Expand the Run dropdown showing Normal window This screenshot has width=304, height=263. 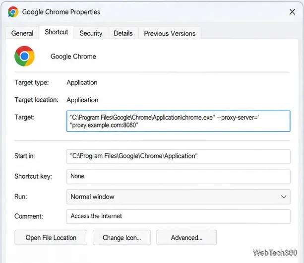click(x=179, y=197)
